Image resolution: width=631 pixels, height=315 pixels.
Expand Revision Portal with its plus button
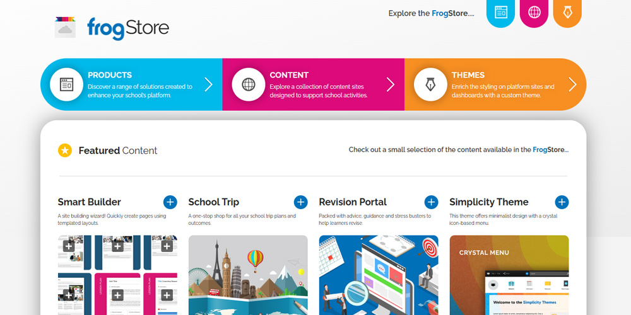[432, 202]
